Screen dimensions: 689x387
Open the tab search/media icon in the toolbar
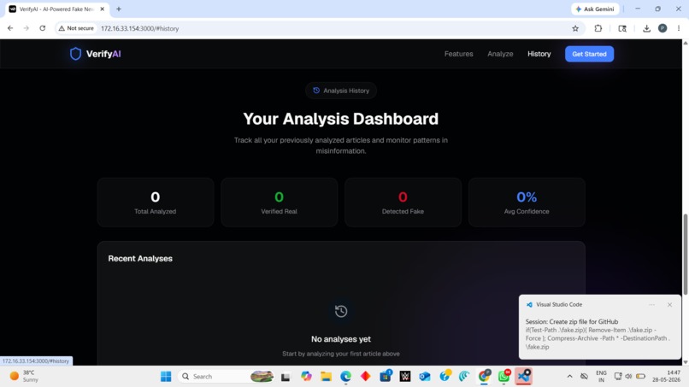[622, 28]
